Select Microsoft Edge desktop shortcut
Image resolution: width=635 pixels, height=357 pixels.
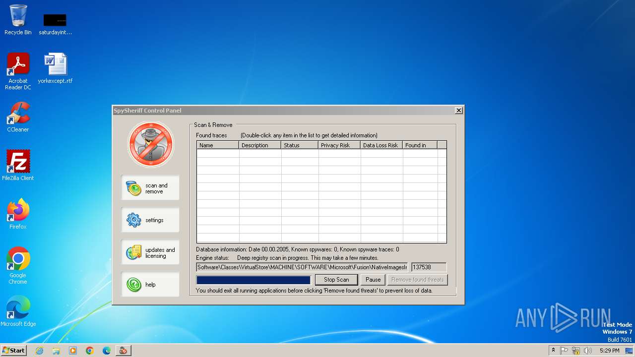pos(18,311)
